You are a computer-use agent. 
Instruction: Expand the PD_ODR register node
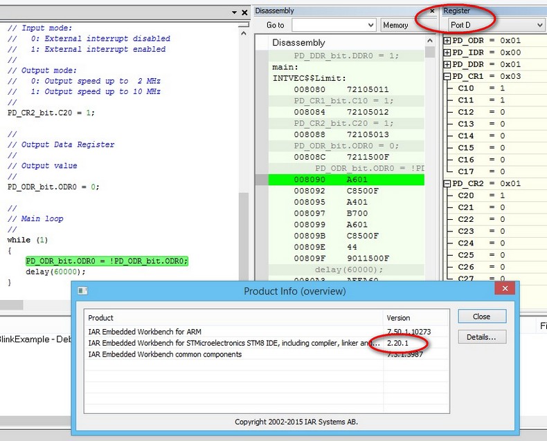pyautogui.click(x=447, y=41)
